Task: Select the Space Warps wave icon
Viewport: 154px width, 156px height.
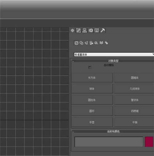Action: tap(101, 43)
